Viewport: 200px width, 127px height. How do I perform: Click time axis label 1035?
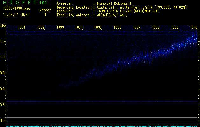(98, 27)
